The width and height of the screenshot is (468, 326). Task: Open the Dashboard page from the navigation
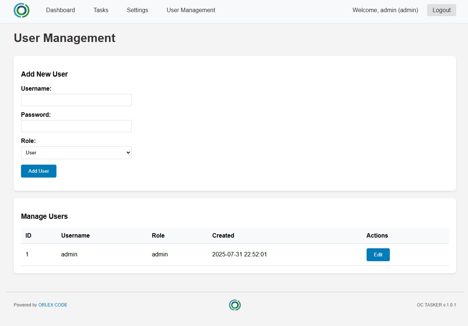(60, 10)
